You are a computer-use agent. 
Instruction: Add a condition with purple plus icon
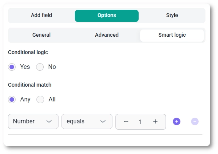click(x=177, y=121)
